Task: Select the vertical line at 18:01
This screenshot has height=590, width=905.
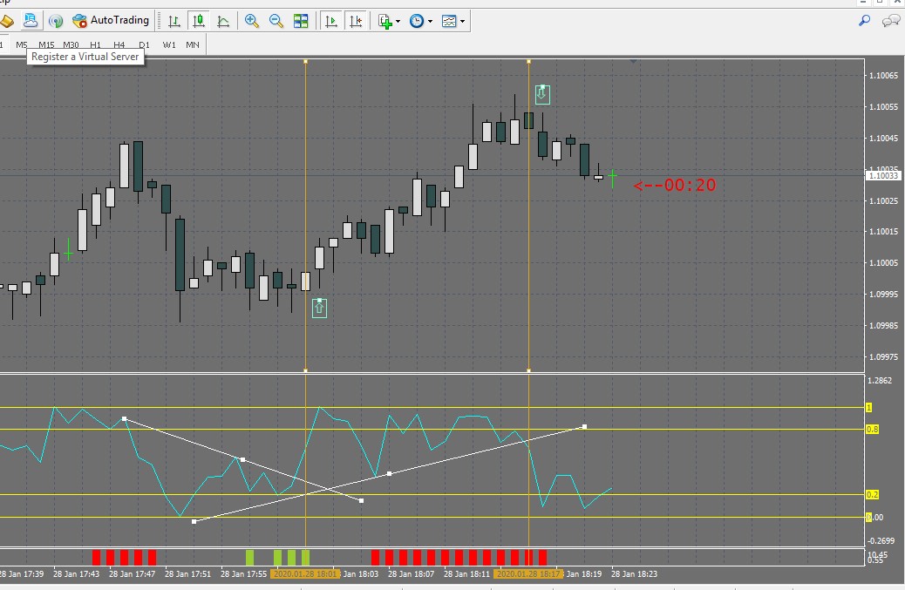Action: [305, 216]
